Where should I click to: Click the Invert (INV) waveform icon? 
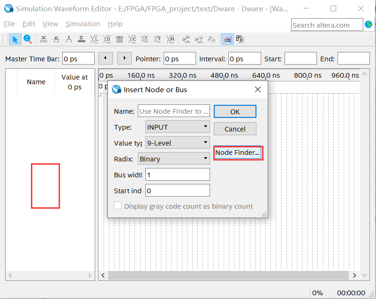point(120,39)
